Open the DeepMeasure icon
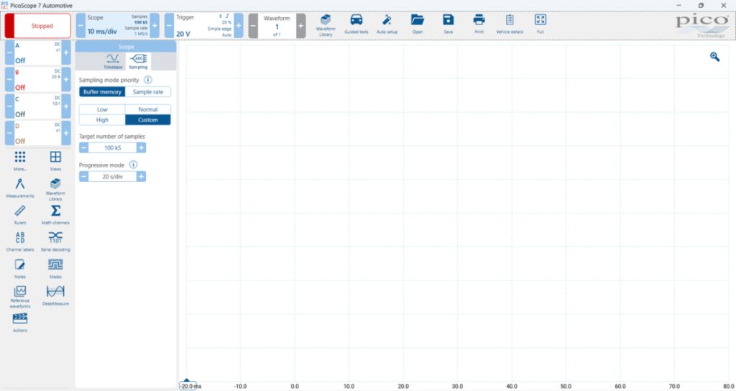736x391 pixels. [55, 295]
